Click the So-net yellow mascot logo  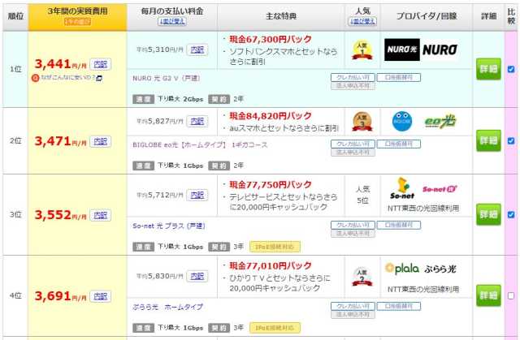[x=402, y=188]
